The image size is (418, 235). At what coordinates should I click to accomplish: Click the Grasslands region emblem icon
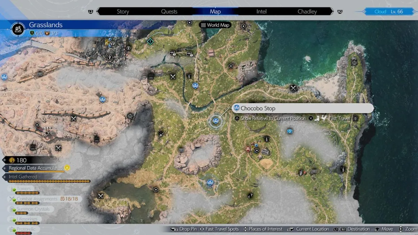point(17,29)
